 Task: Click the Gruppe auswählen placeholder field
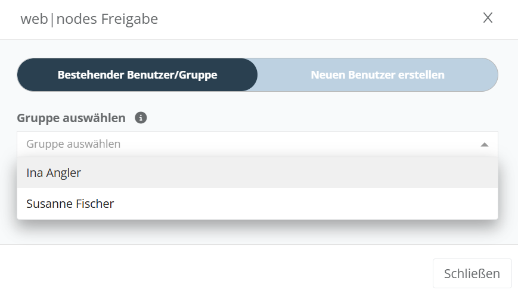pos(73,144)
